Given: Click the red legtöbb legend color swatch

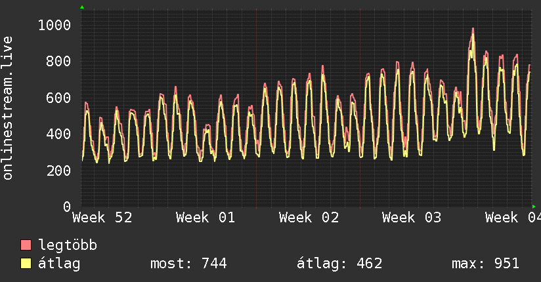Looking at the screenshot, I should [x=26, y=246].
